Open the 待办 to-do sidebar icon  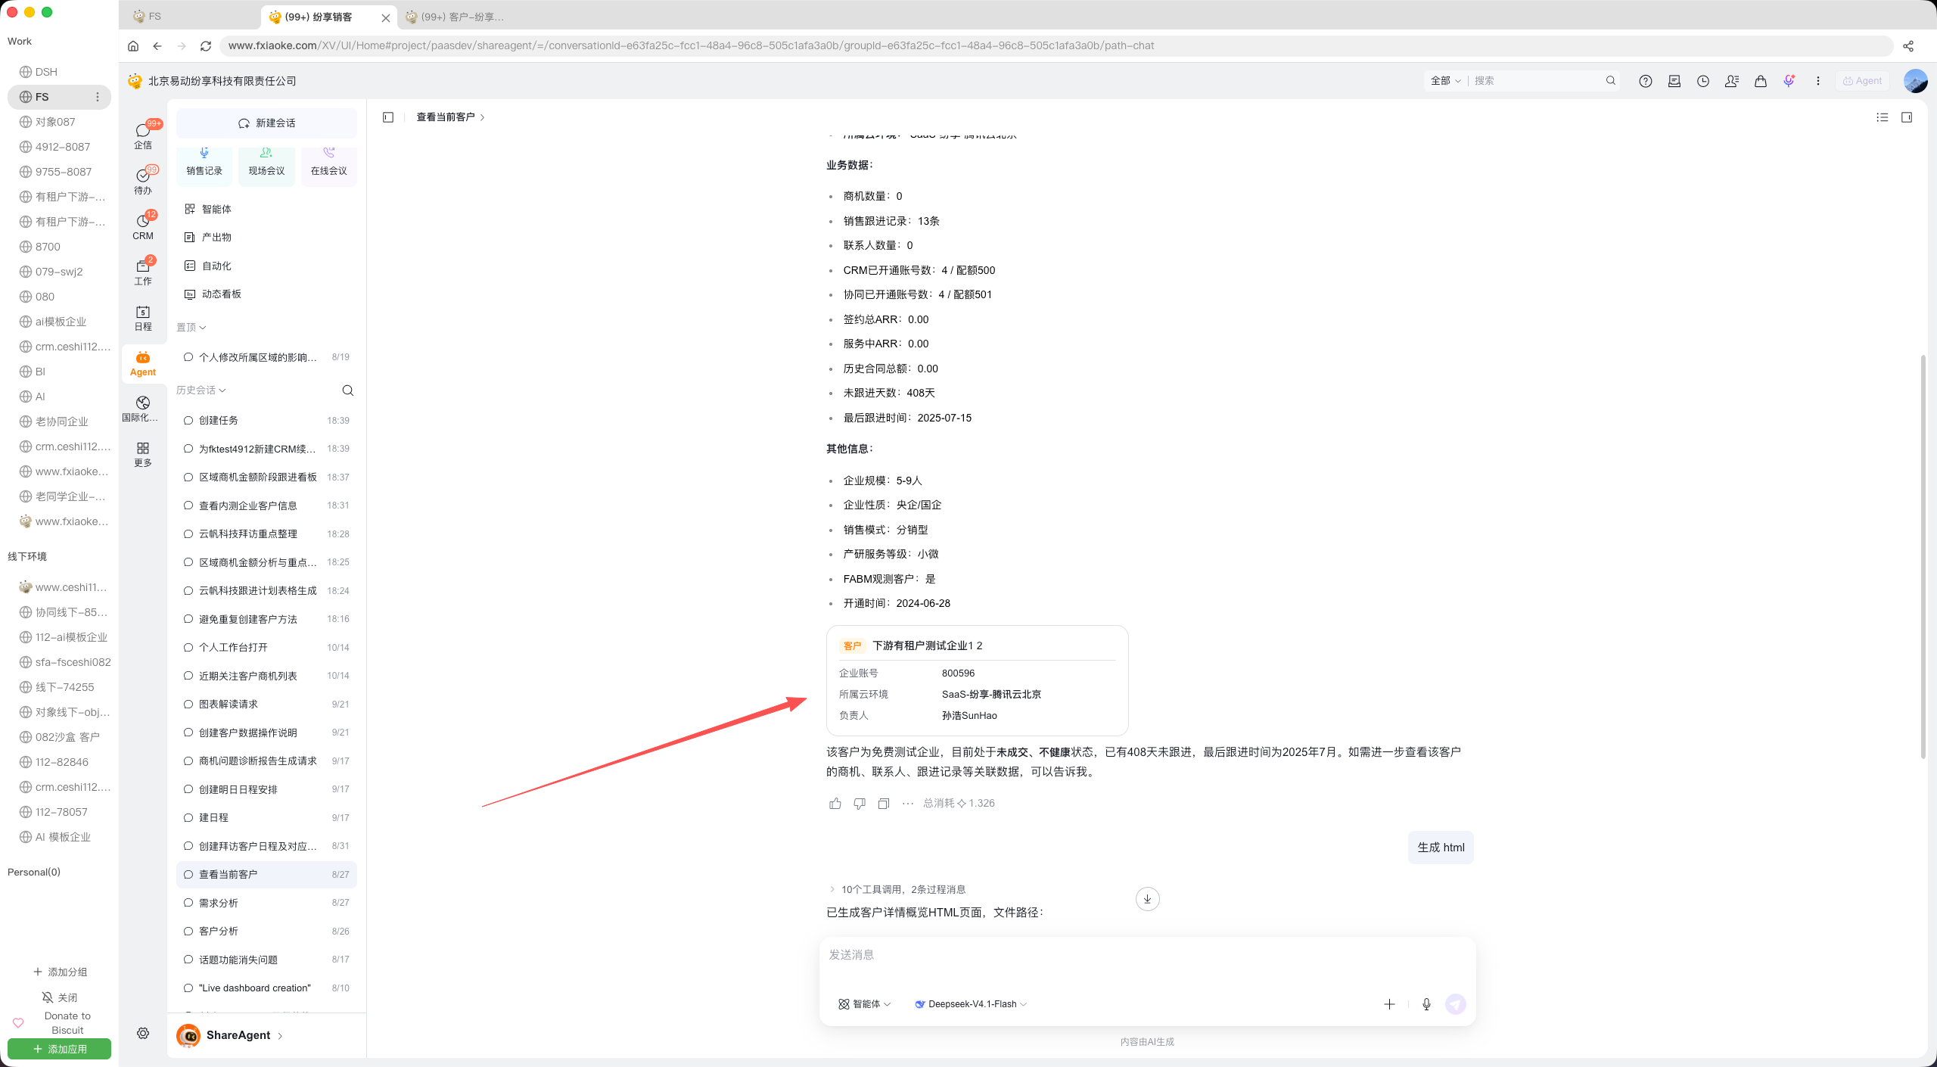click(x=143, y=180)
